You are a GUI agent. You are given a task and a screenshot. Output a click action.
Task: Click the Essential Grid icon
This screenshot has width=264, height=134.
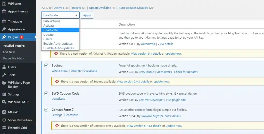(4, 128)
